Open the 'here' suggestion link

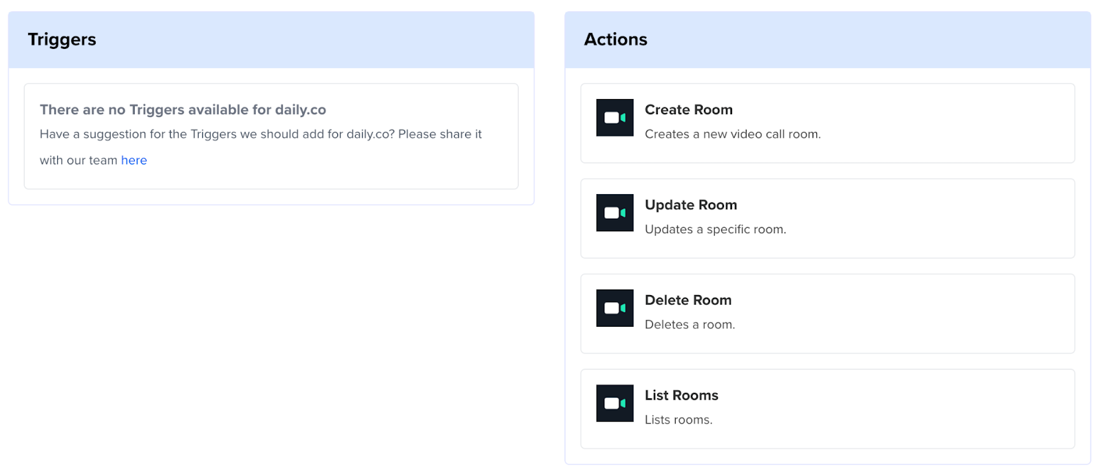pos(134,160)
